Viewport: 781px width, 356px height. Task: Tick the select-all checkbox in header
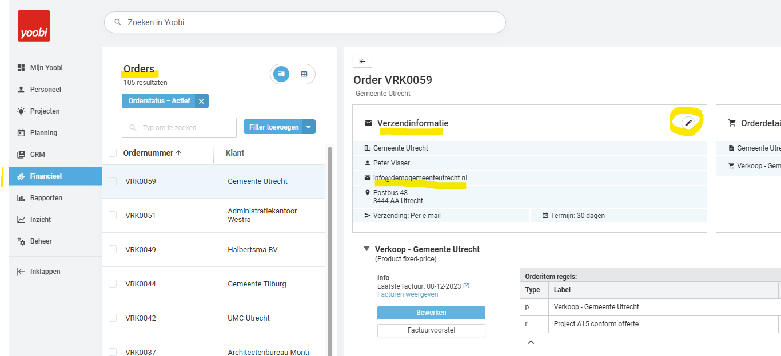[113, 153]
